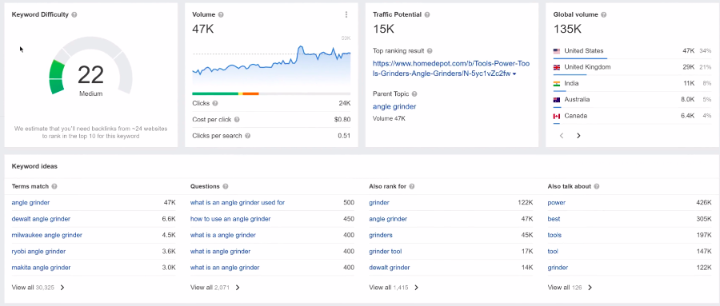Open the 'dewalt angle grinder' keyword
This screenshot has height=306, width=720.
(41, 219)
